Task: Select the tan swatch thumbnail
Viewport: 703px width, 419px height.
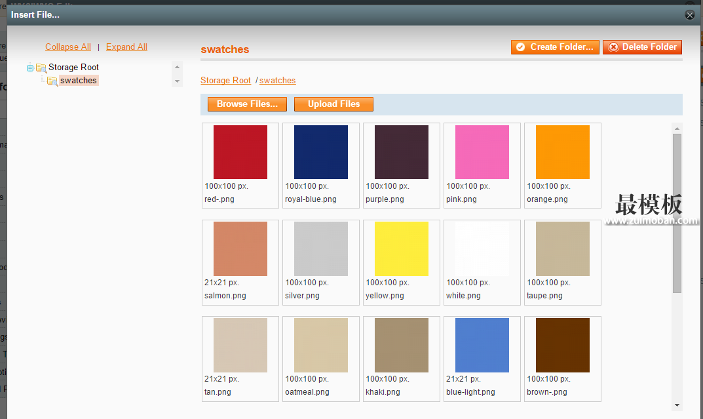Action: [x=240, y=345]
